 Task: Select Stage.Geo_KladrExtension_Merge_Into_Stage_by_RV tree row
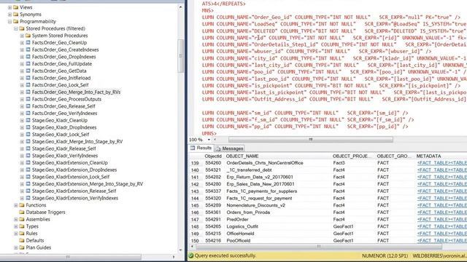coord(88,184)
